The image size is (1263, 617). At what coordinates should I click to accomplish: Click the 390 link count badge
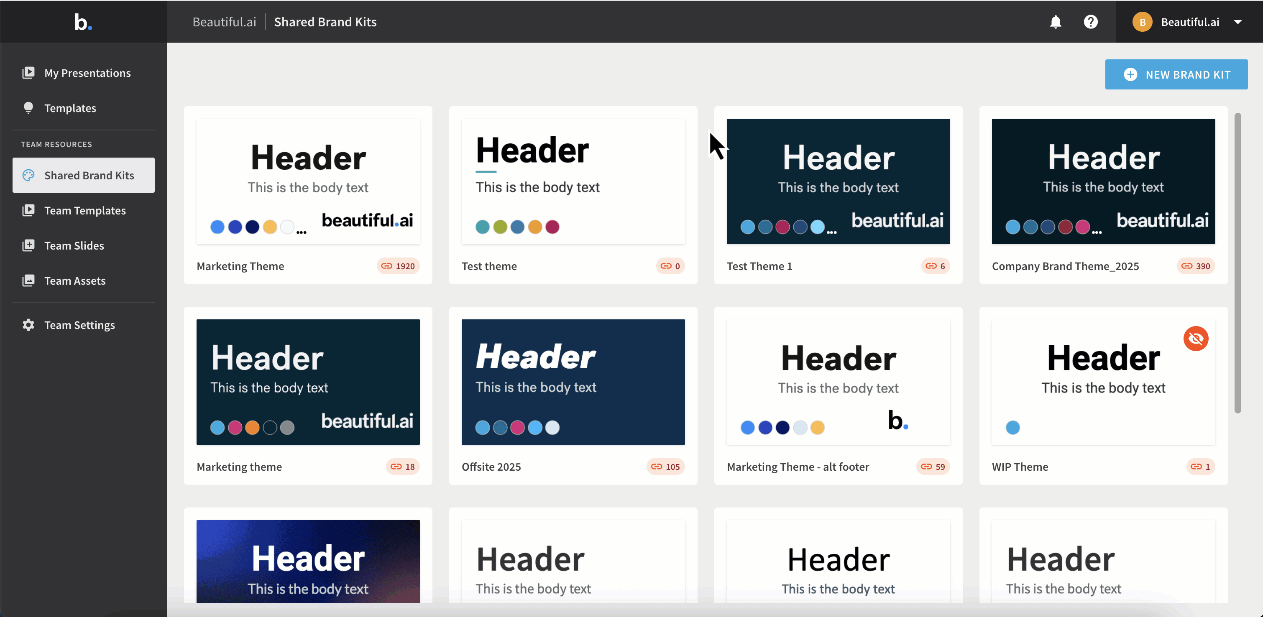[x=1196, y=266]
